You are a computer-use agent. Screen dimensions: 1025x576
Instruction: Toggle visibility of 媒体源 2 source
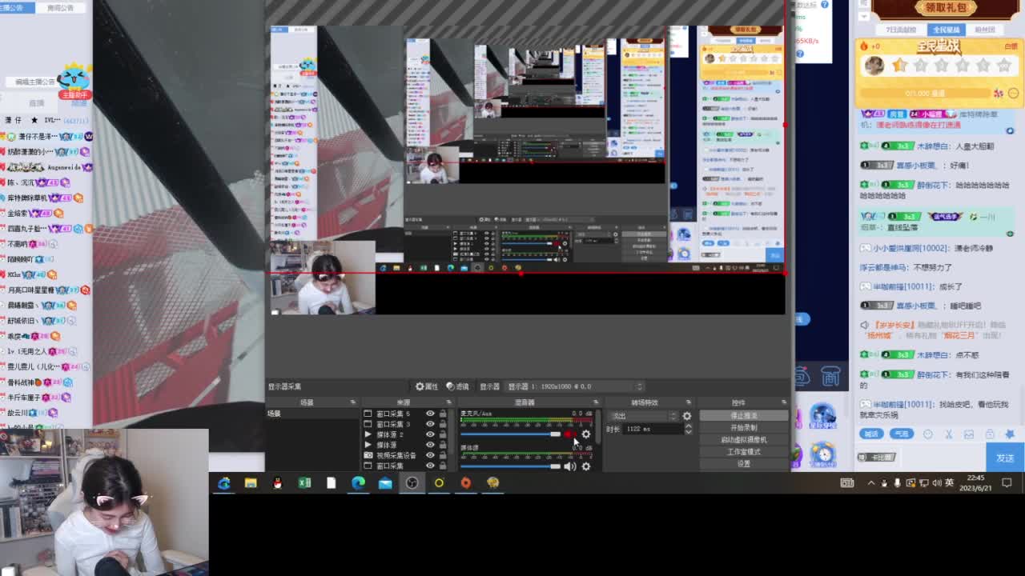coord(430,434)
